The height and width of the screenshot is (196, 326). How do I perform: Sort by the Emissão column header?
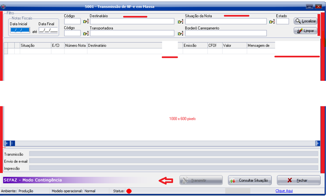(195, 45)
